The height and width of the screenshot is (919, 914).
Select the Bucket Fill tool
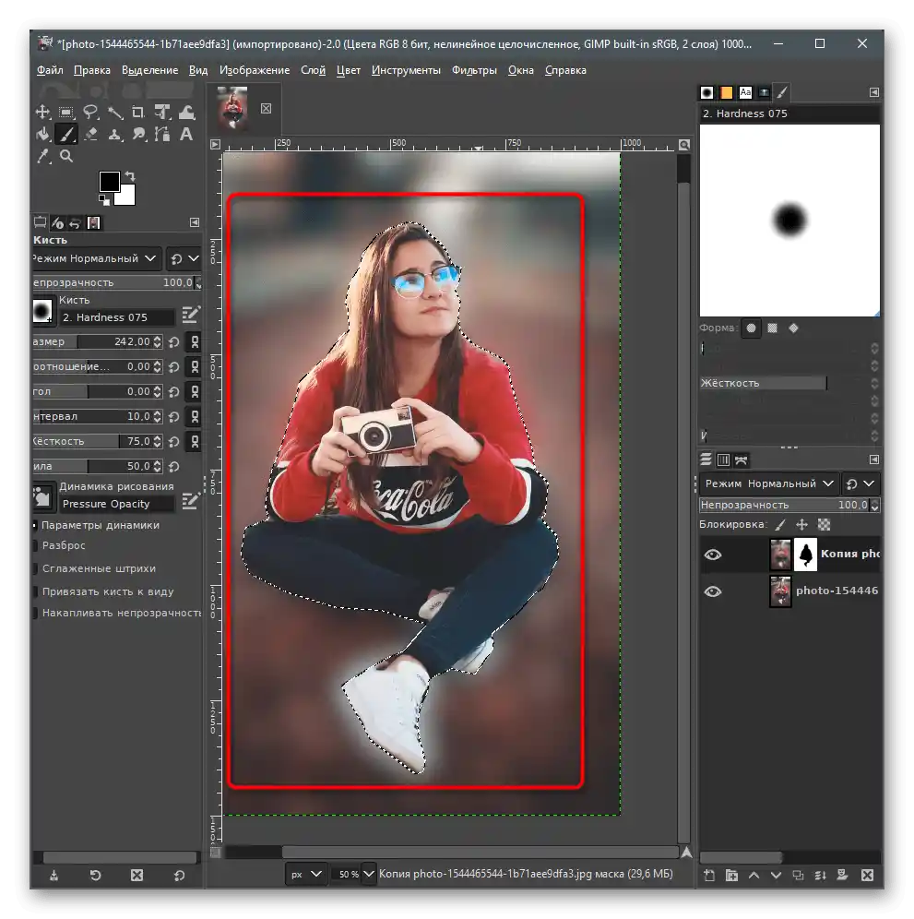click(x=42, y=134)
